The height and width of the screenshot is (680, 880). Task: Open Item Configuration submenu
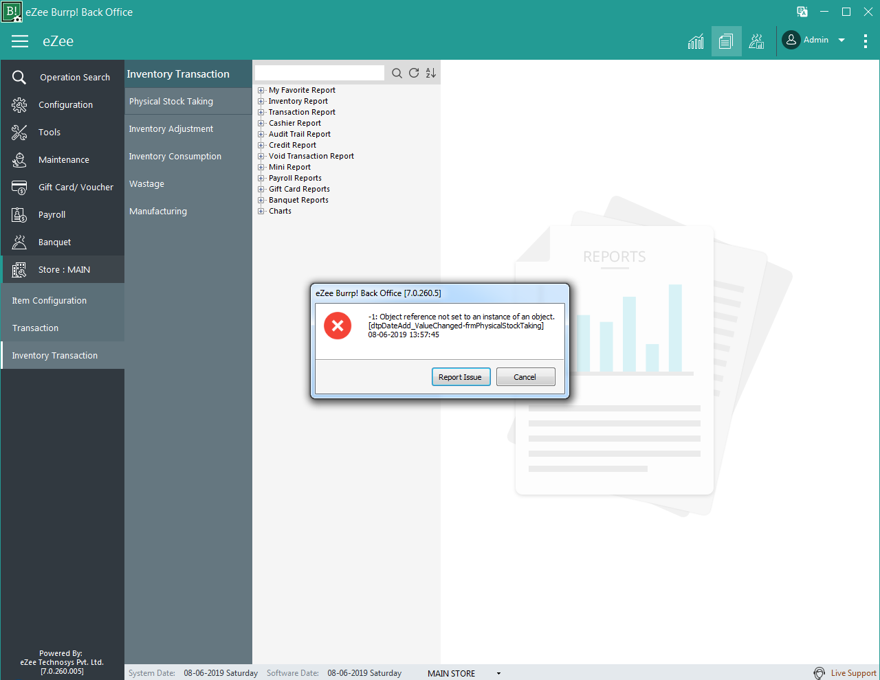tap(63, 300)
